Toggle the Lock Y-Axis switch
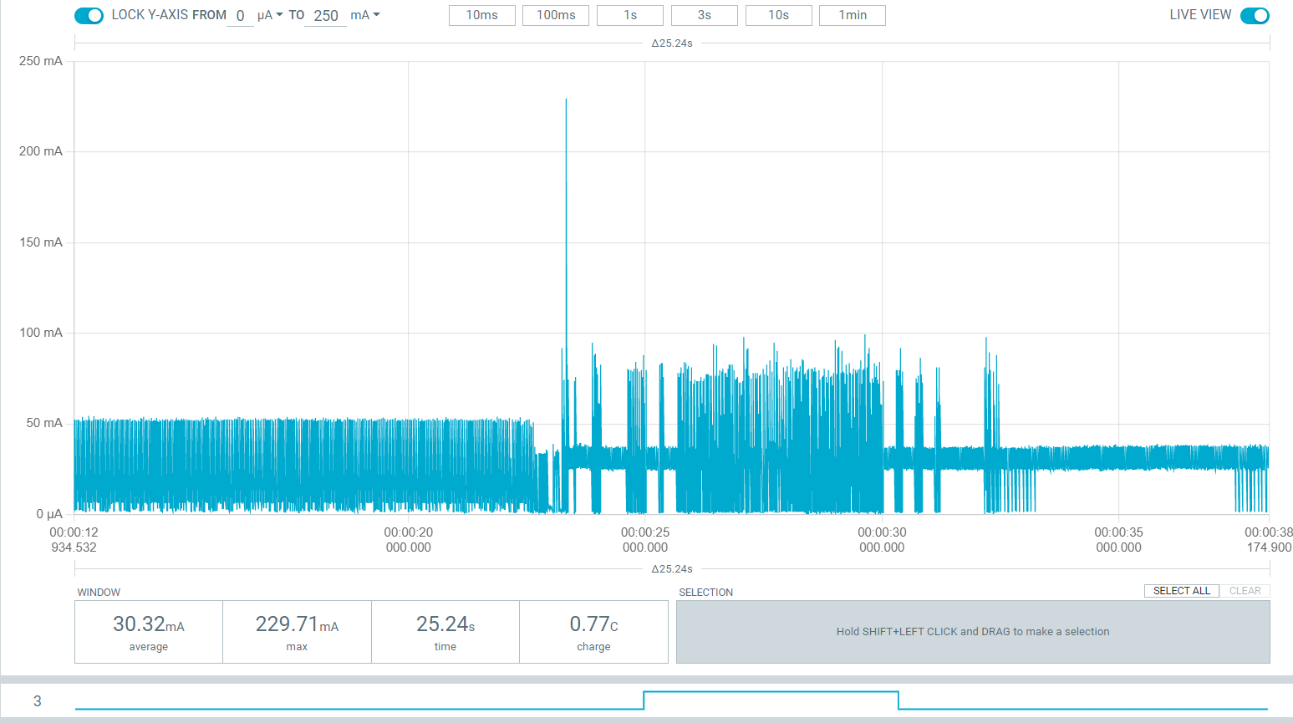This screenshot has height=723, width=1293. [89, 15]
